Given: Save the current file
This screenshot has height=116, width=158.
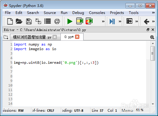Looking at the screenshot, I should coord(29,21).
